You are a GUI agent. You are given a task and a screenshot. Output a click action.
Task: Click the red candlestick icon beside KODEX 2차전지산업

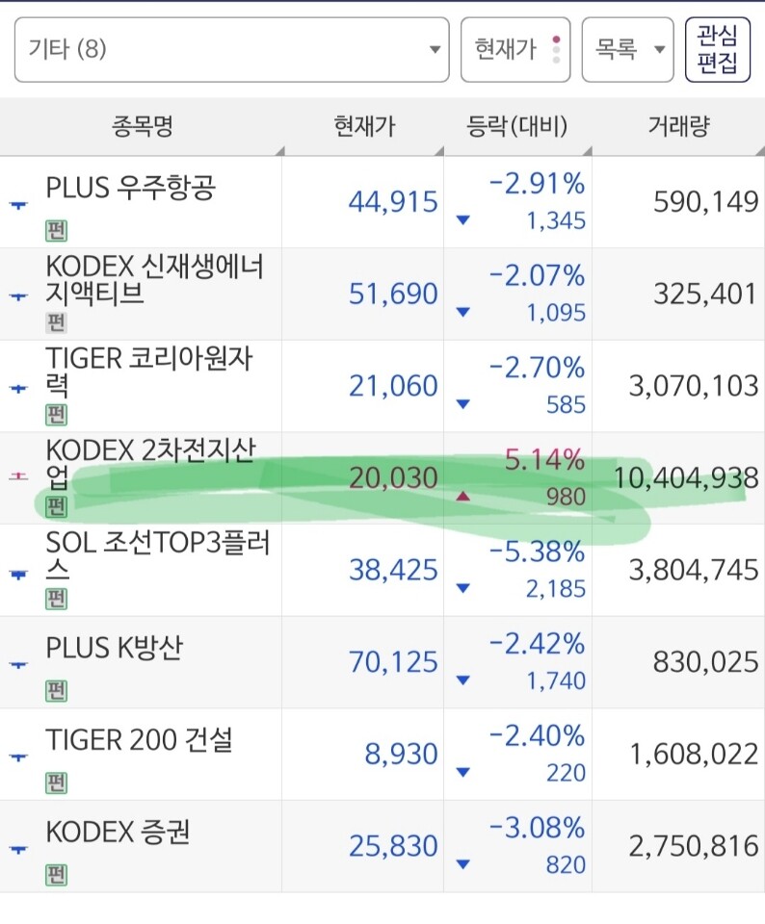(18, 476)
